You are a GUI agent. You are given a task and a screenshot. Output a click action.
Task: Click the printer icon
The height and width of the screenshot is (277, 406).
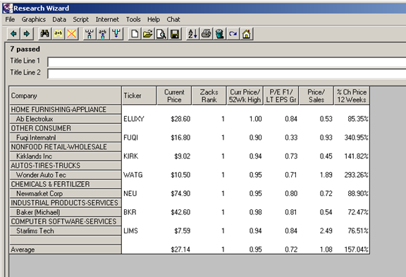tap(206, 34)
